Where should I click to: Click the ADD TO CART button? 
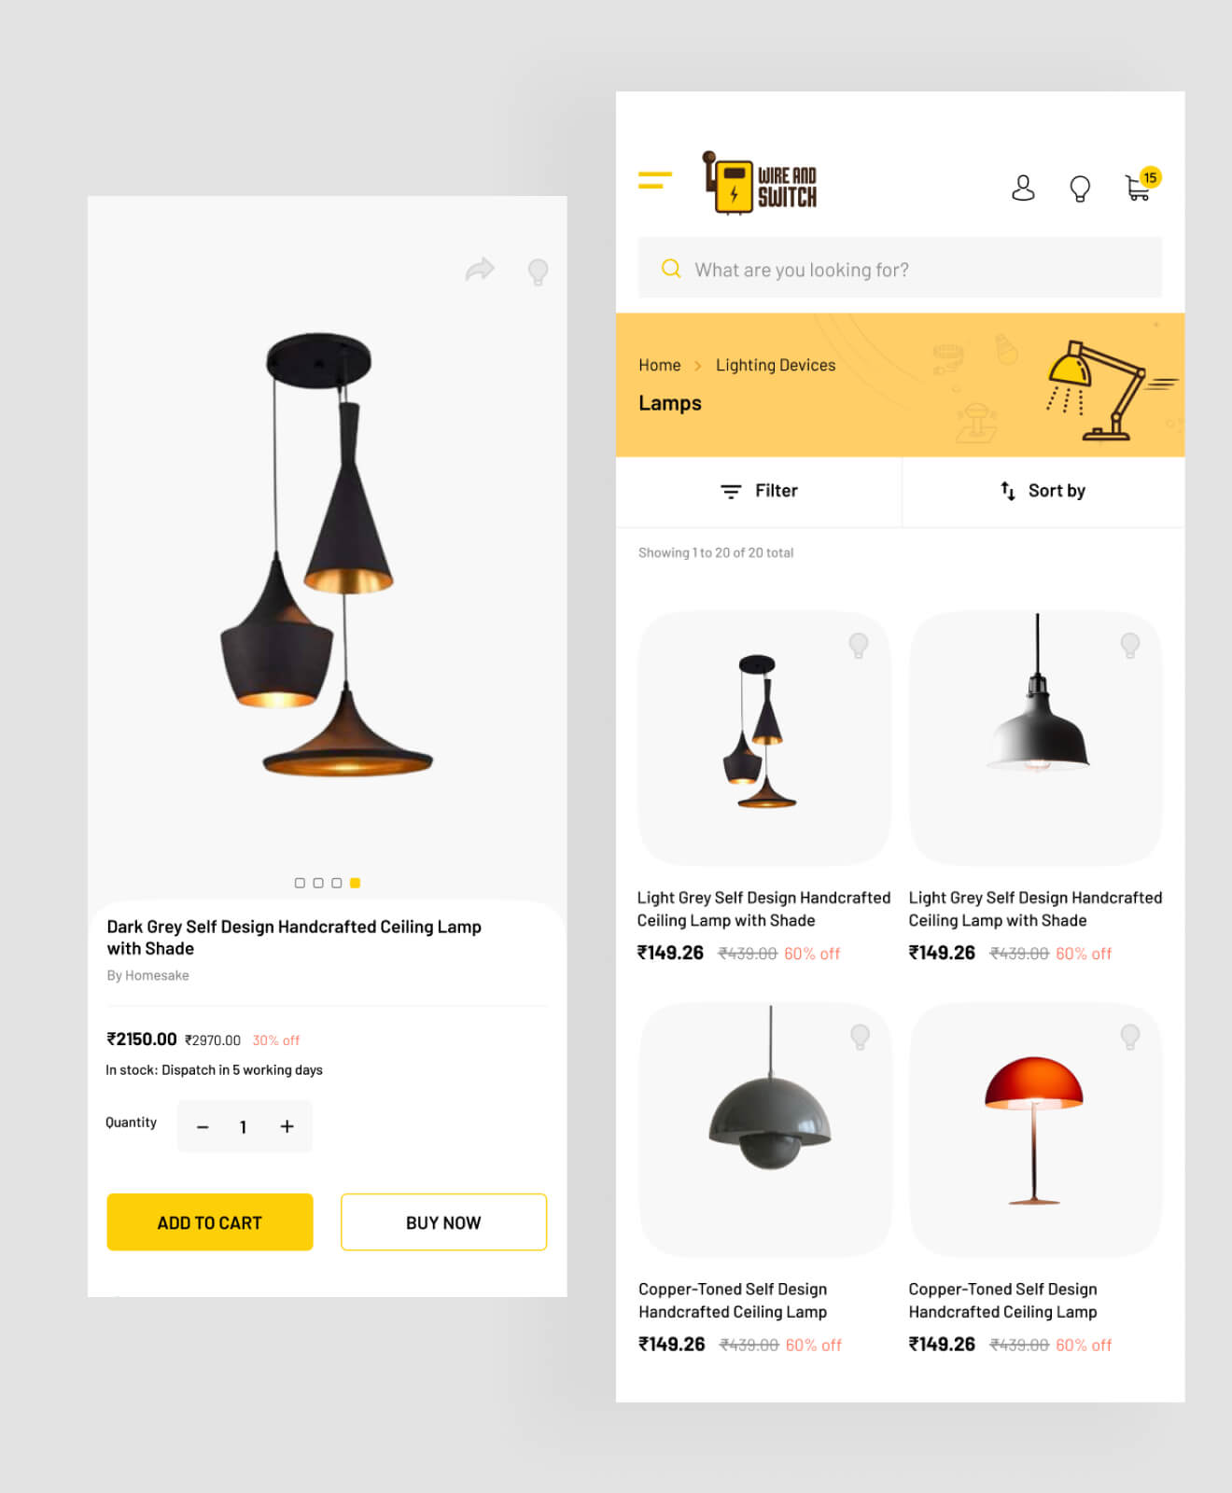(210, 1222)
